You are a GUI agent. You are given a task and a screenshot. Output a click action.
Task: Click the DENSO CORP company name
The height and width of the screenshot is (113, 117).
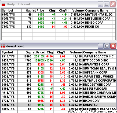[x=94, y=23]
